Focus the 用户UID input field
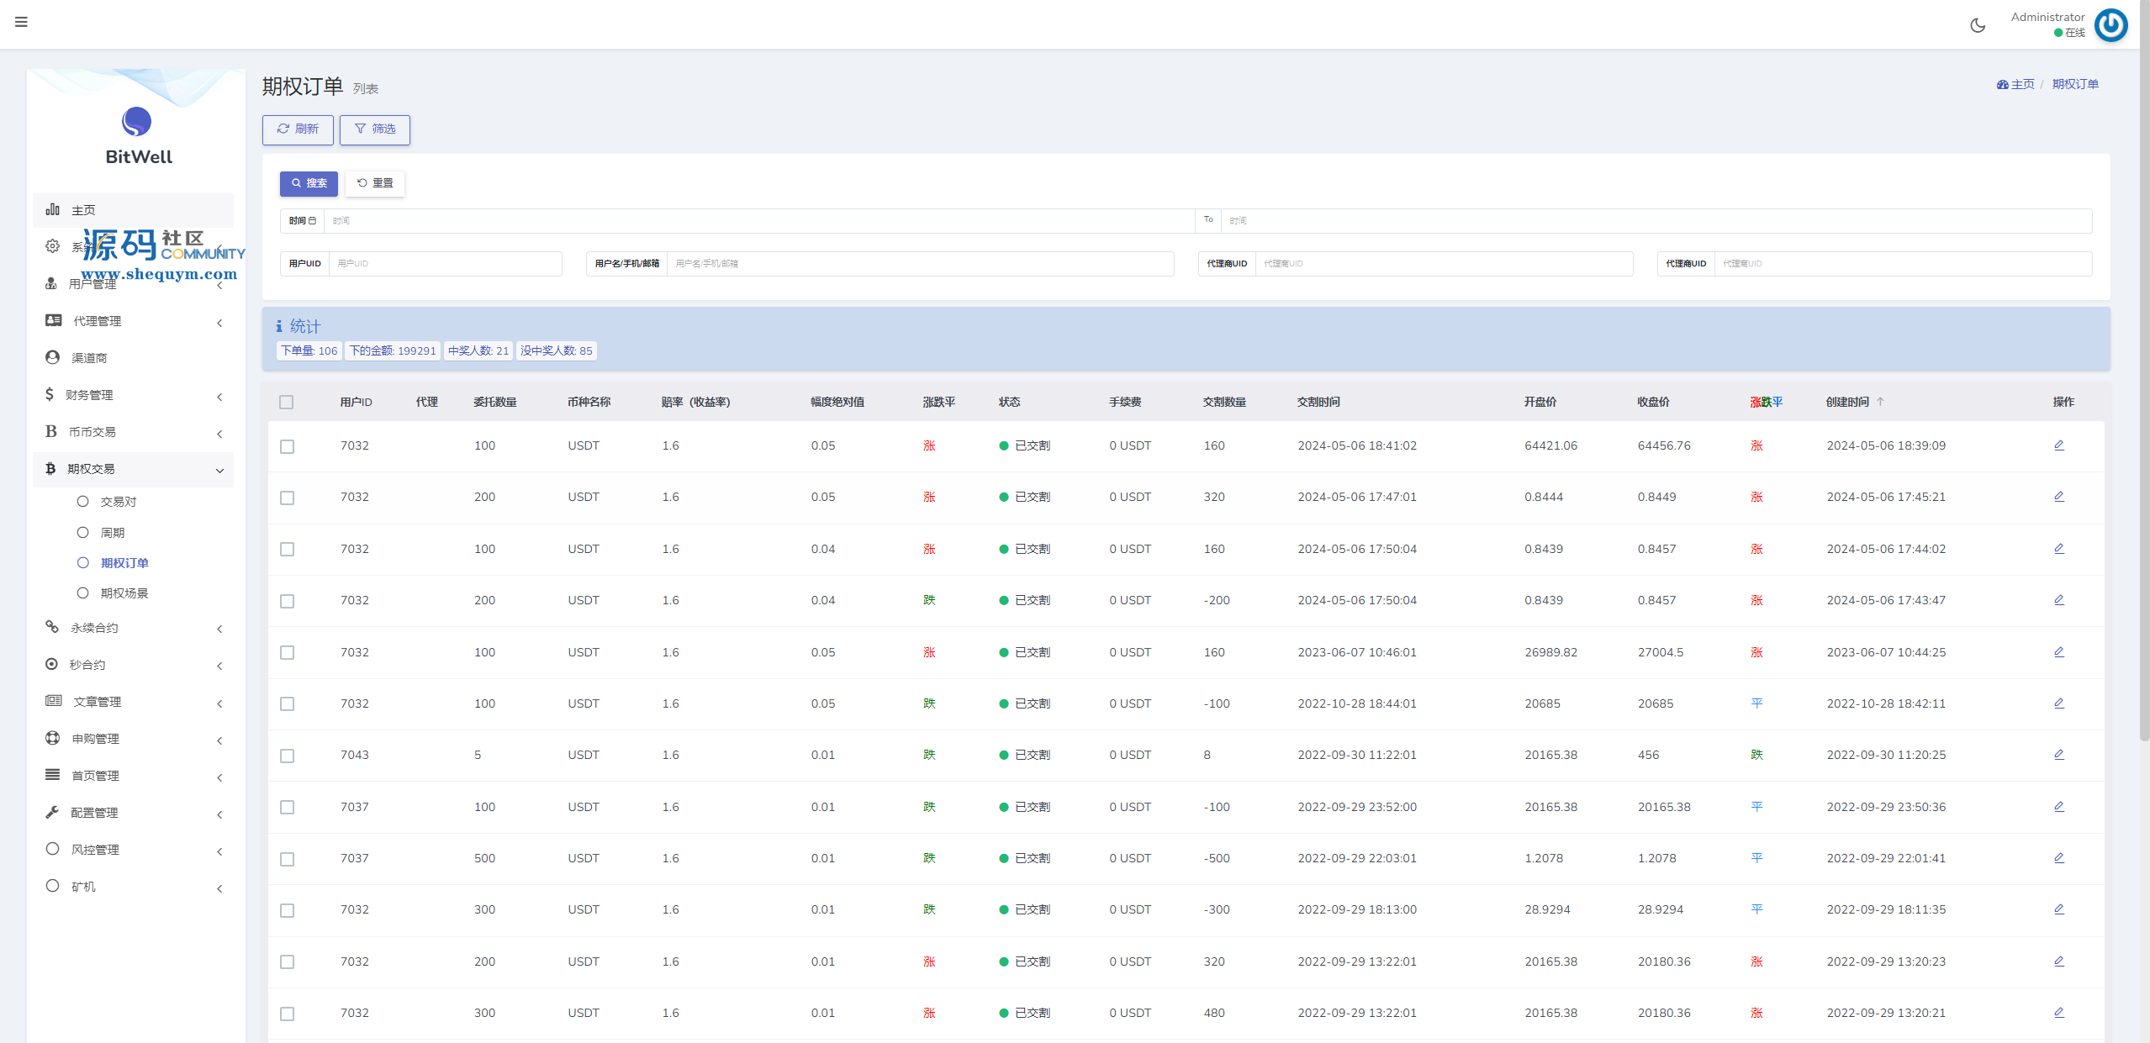This screenshot has width=2150, height=1043. coord(445,264)
